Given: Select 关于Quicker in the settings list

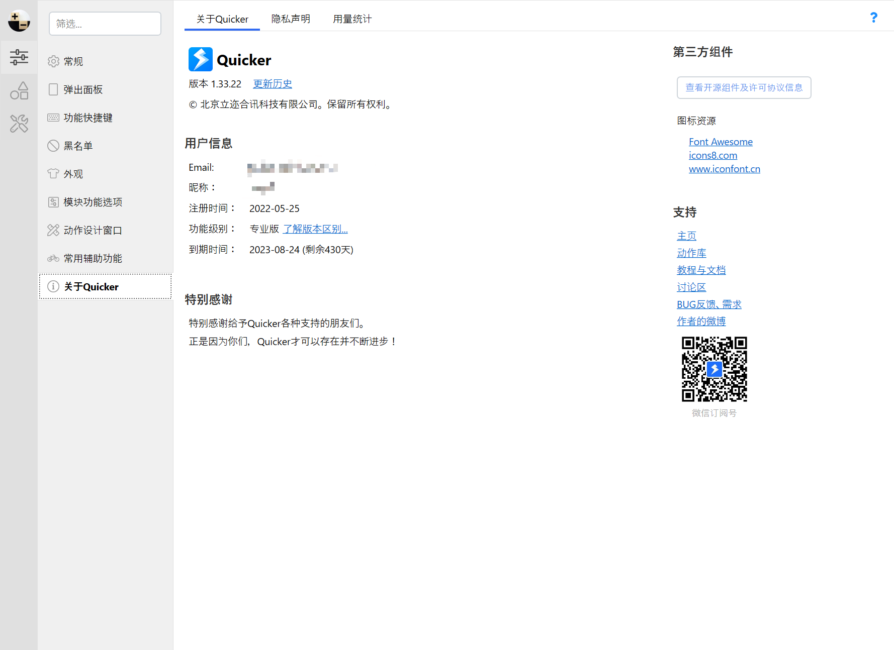Looking at the screenshot, I should (106, 286).
